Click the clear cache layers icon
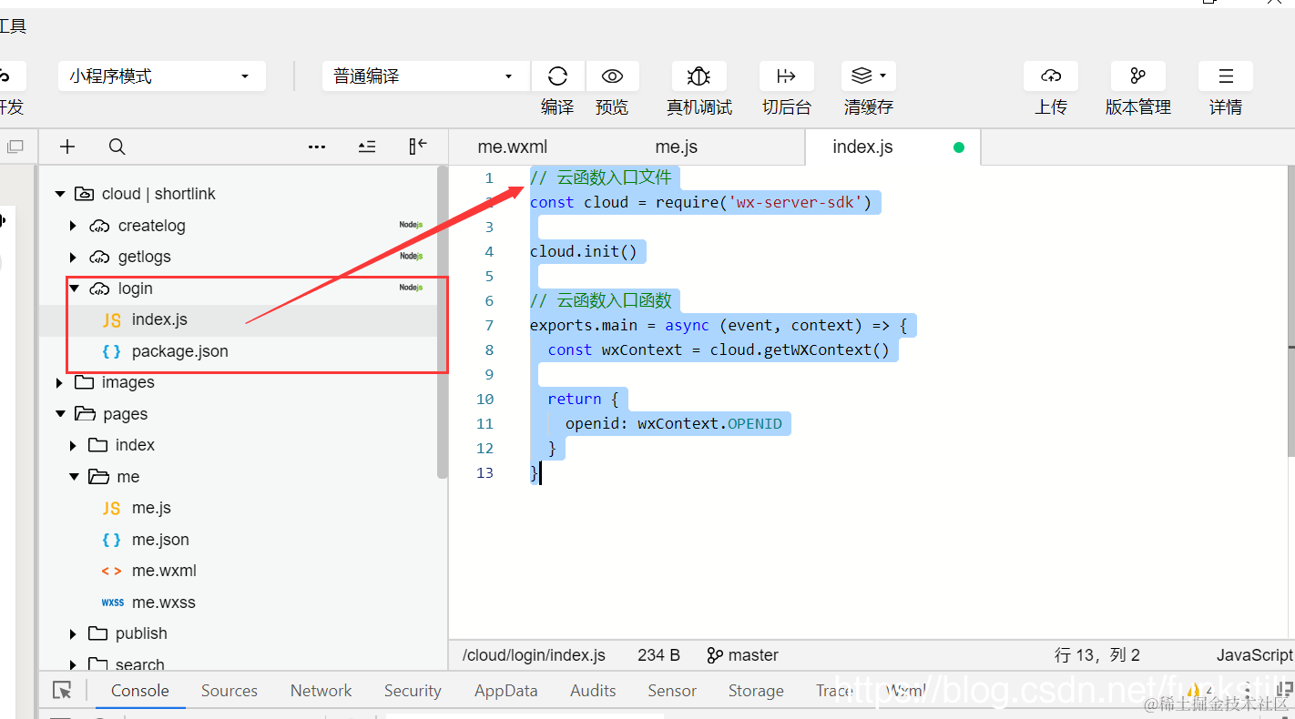 [x=862, y=76]
